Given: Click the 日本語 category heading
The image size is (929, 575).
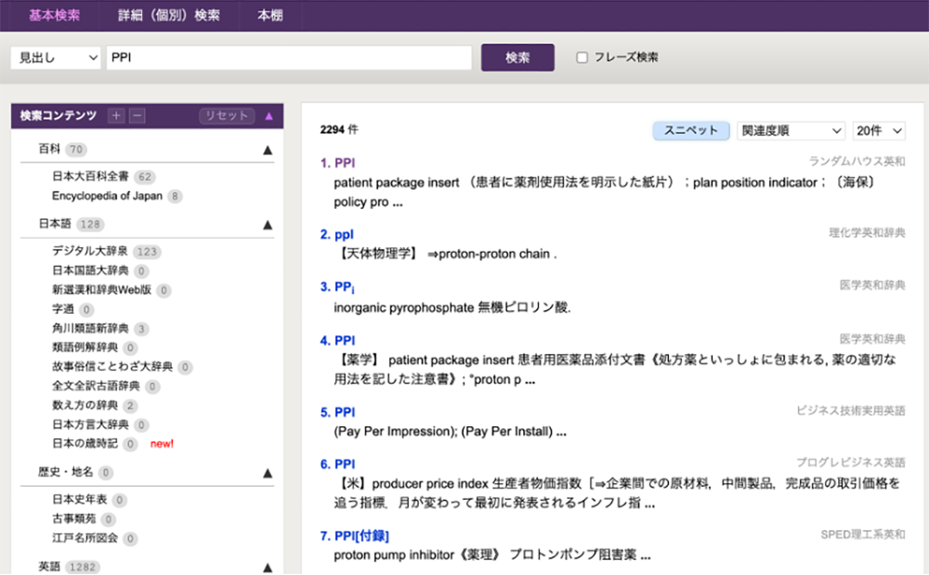Looking at the screenshot, I should click(x=55, y=224).
